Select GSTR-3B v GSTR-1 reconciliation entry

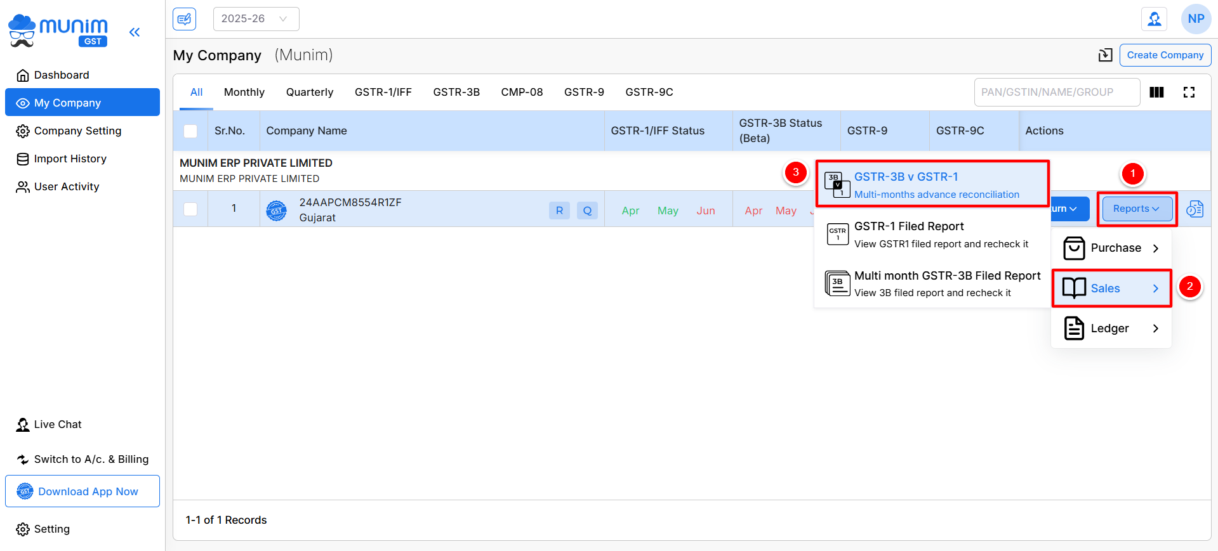pyautogui.click(x=932, y=185)
